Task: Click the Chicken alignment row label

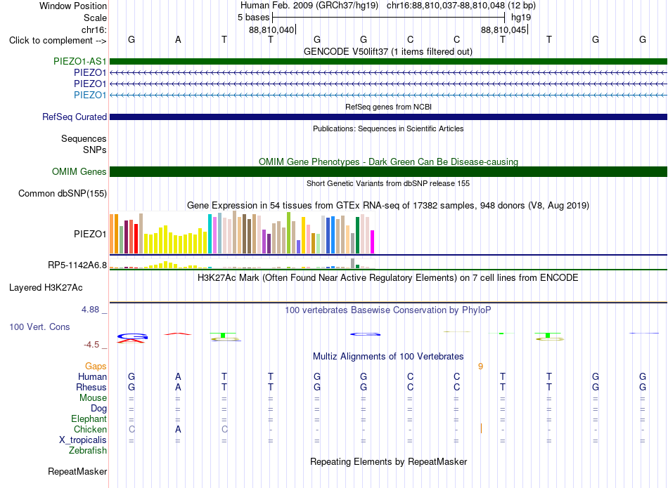Action: [90, 429]
